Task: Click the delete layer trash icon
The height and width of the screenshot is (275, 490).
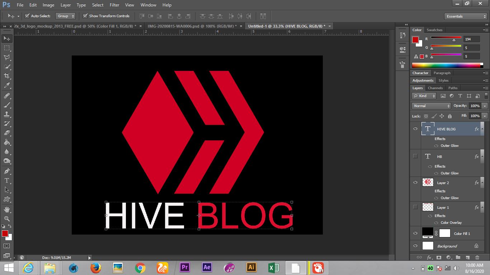Action: pos(477,257)
